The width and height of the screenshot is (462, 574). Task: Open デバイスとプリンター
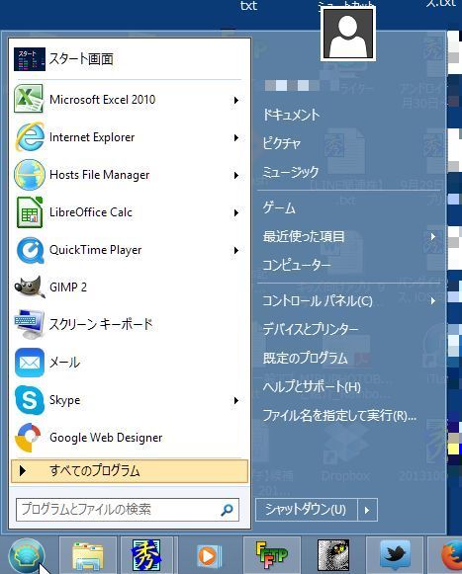[x=311, y=329]
